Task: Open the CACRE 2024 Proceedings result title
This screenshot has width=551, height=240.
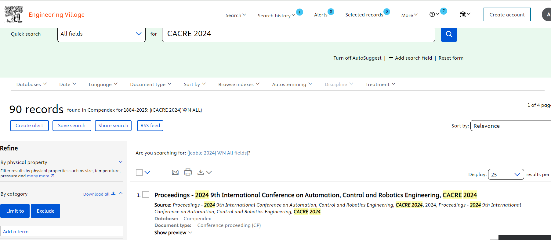Action: click(316, 195)
